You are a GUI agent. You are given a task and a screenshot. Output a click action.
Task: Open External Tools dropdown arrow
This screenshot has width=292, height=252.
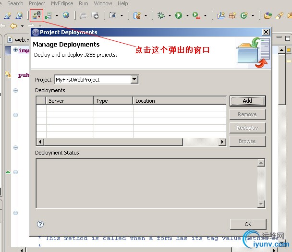pos(205,16)
